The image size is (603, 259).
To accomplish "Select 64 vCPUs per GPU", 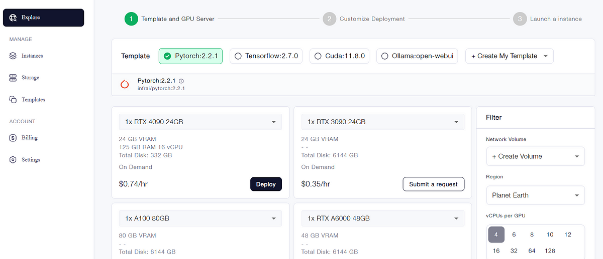I will (x=532, y=250).
